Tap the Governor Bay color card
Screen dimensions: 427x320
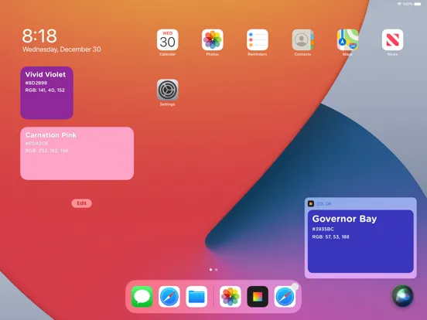360,241
